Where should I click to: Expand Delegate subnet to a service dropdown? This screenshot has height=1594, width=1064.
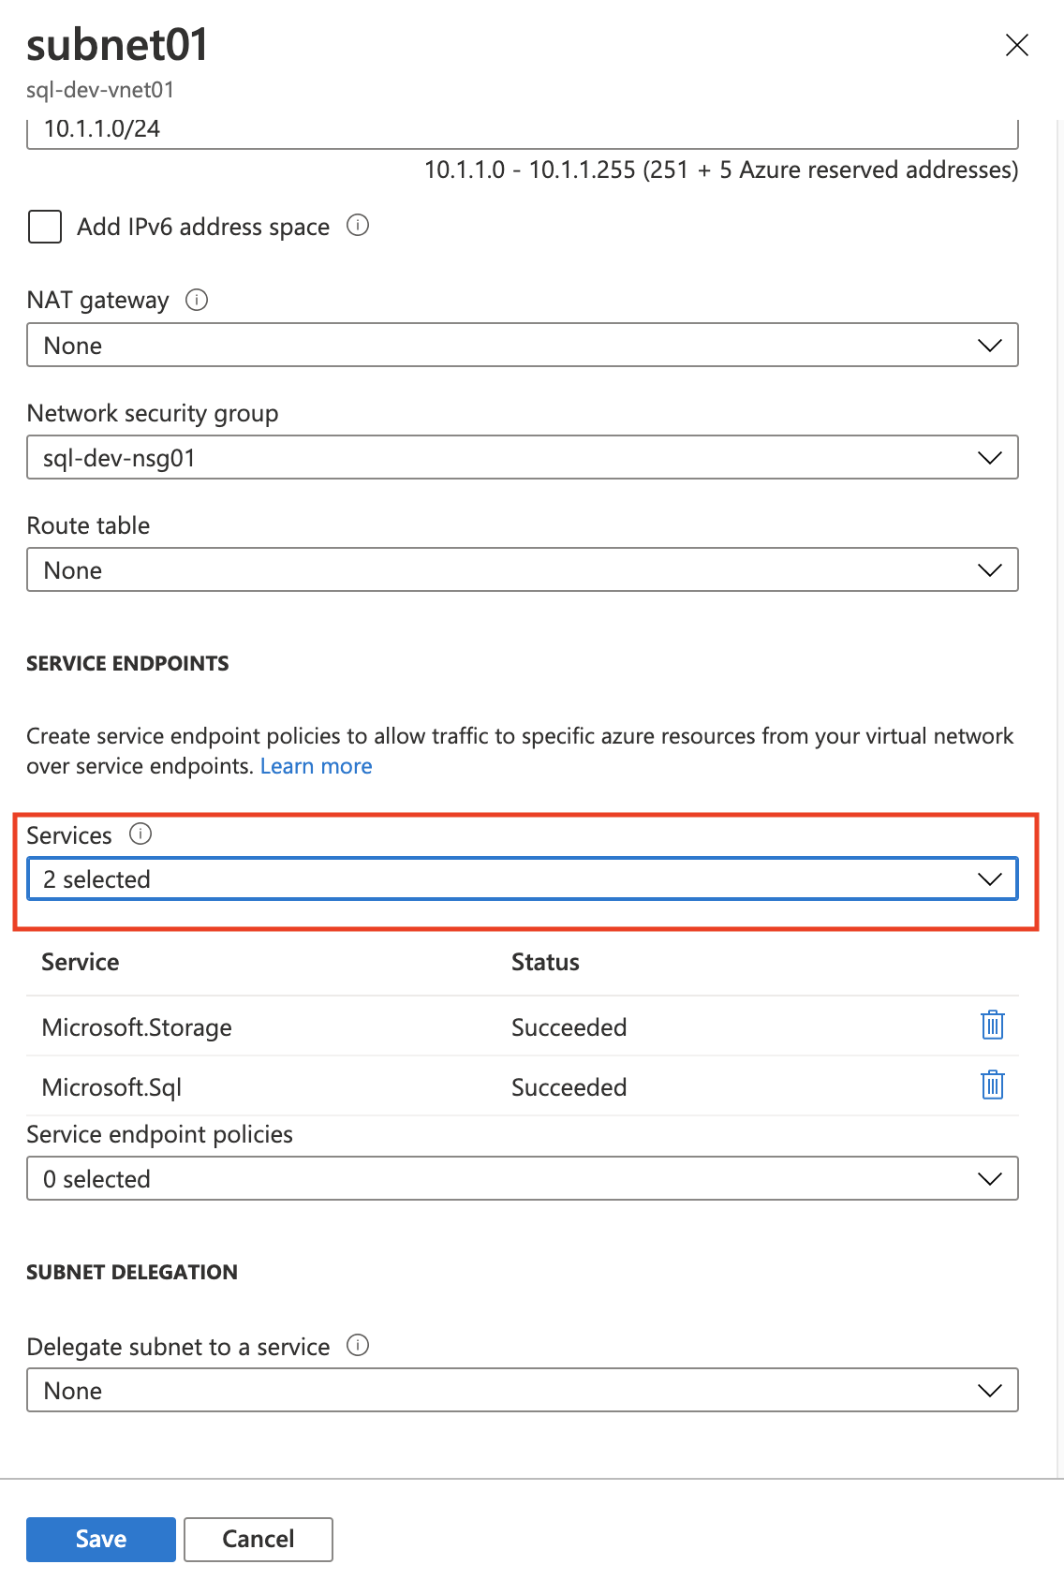[x=522, y=1391]
